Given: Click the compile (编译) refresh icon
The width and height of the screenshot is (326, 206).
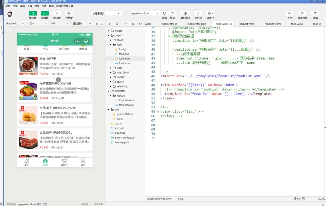Looking at the screenshot, I should 164,13.
